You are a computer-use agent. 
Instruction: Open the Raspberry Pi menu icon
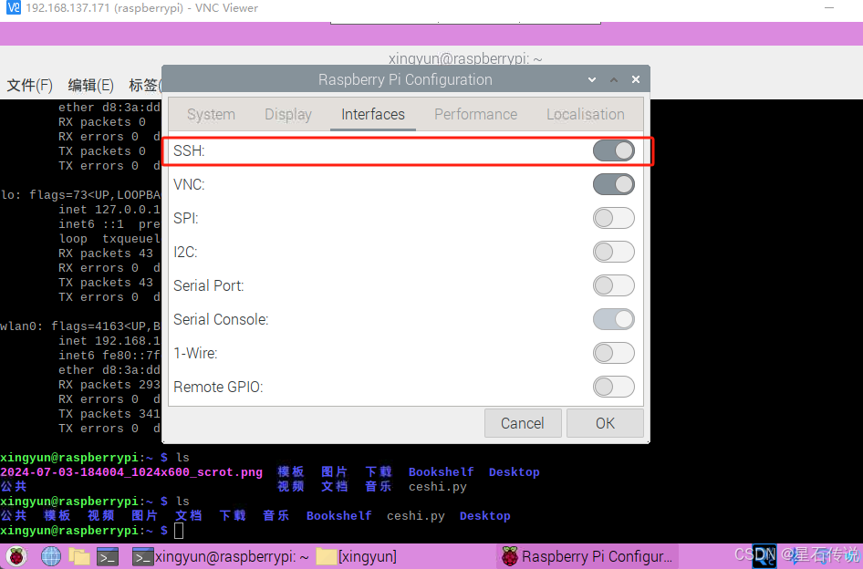point(16,556)
